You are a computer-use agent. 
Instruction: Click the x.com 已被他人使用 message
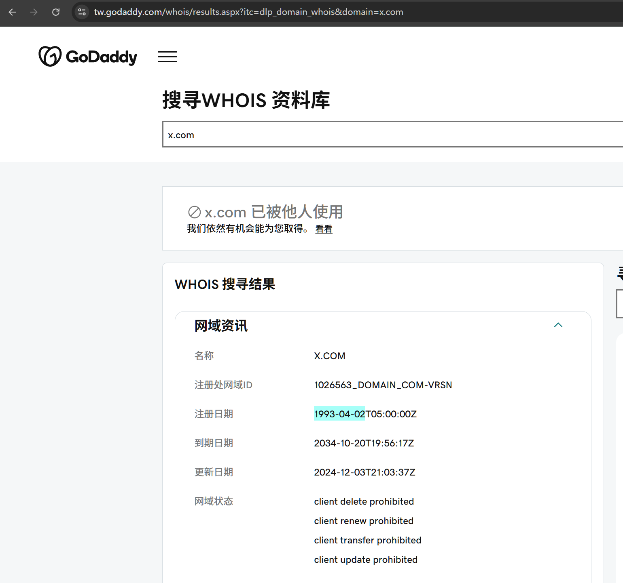274,212
